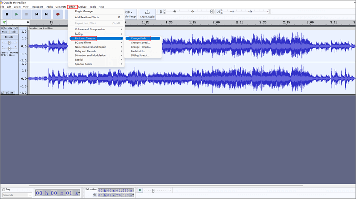Image resolution: width=356 pixels, height=199 pixels.
Task: Open the Seconds snap unit dropdown
Action: pos(17,195)
